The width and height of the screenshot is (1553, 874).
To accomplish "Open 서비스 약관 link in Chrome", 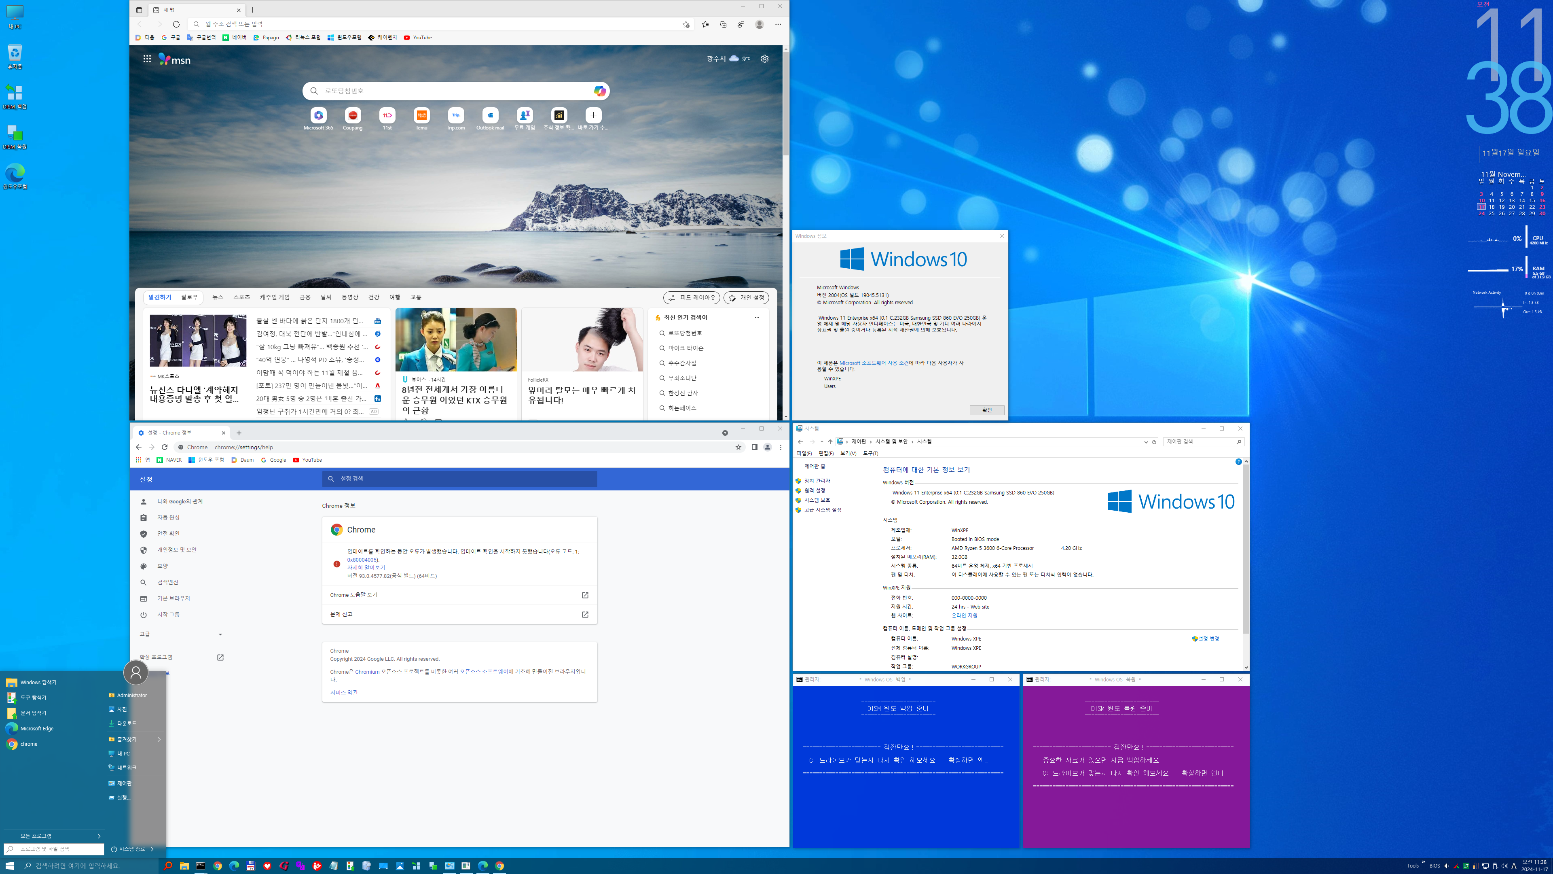I will point(344,692).
